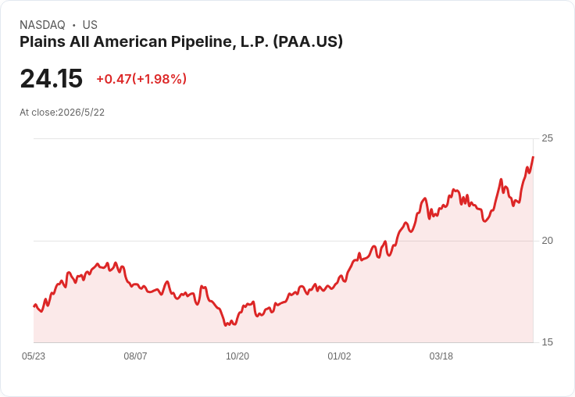Screen dimensions: 575x397
Task: Select the 24.15 current price
Action: tap(52, 78)
